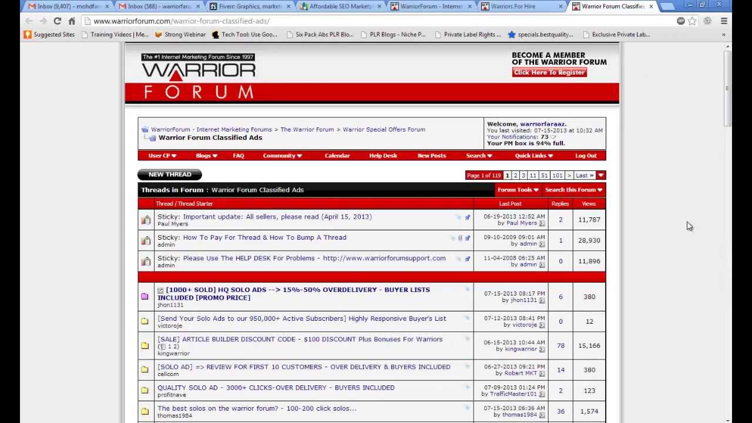Reload the page with refresh icon
The width and height of the screenshot is (752, 423).
point(58,21)
